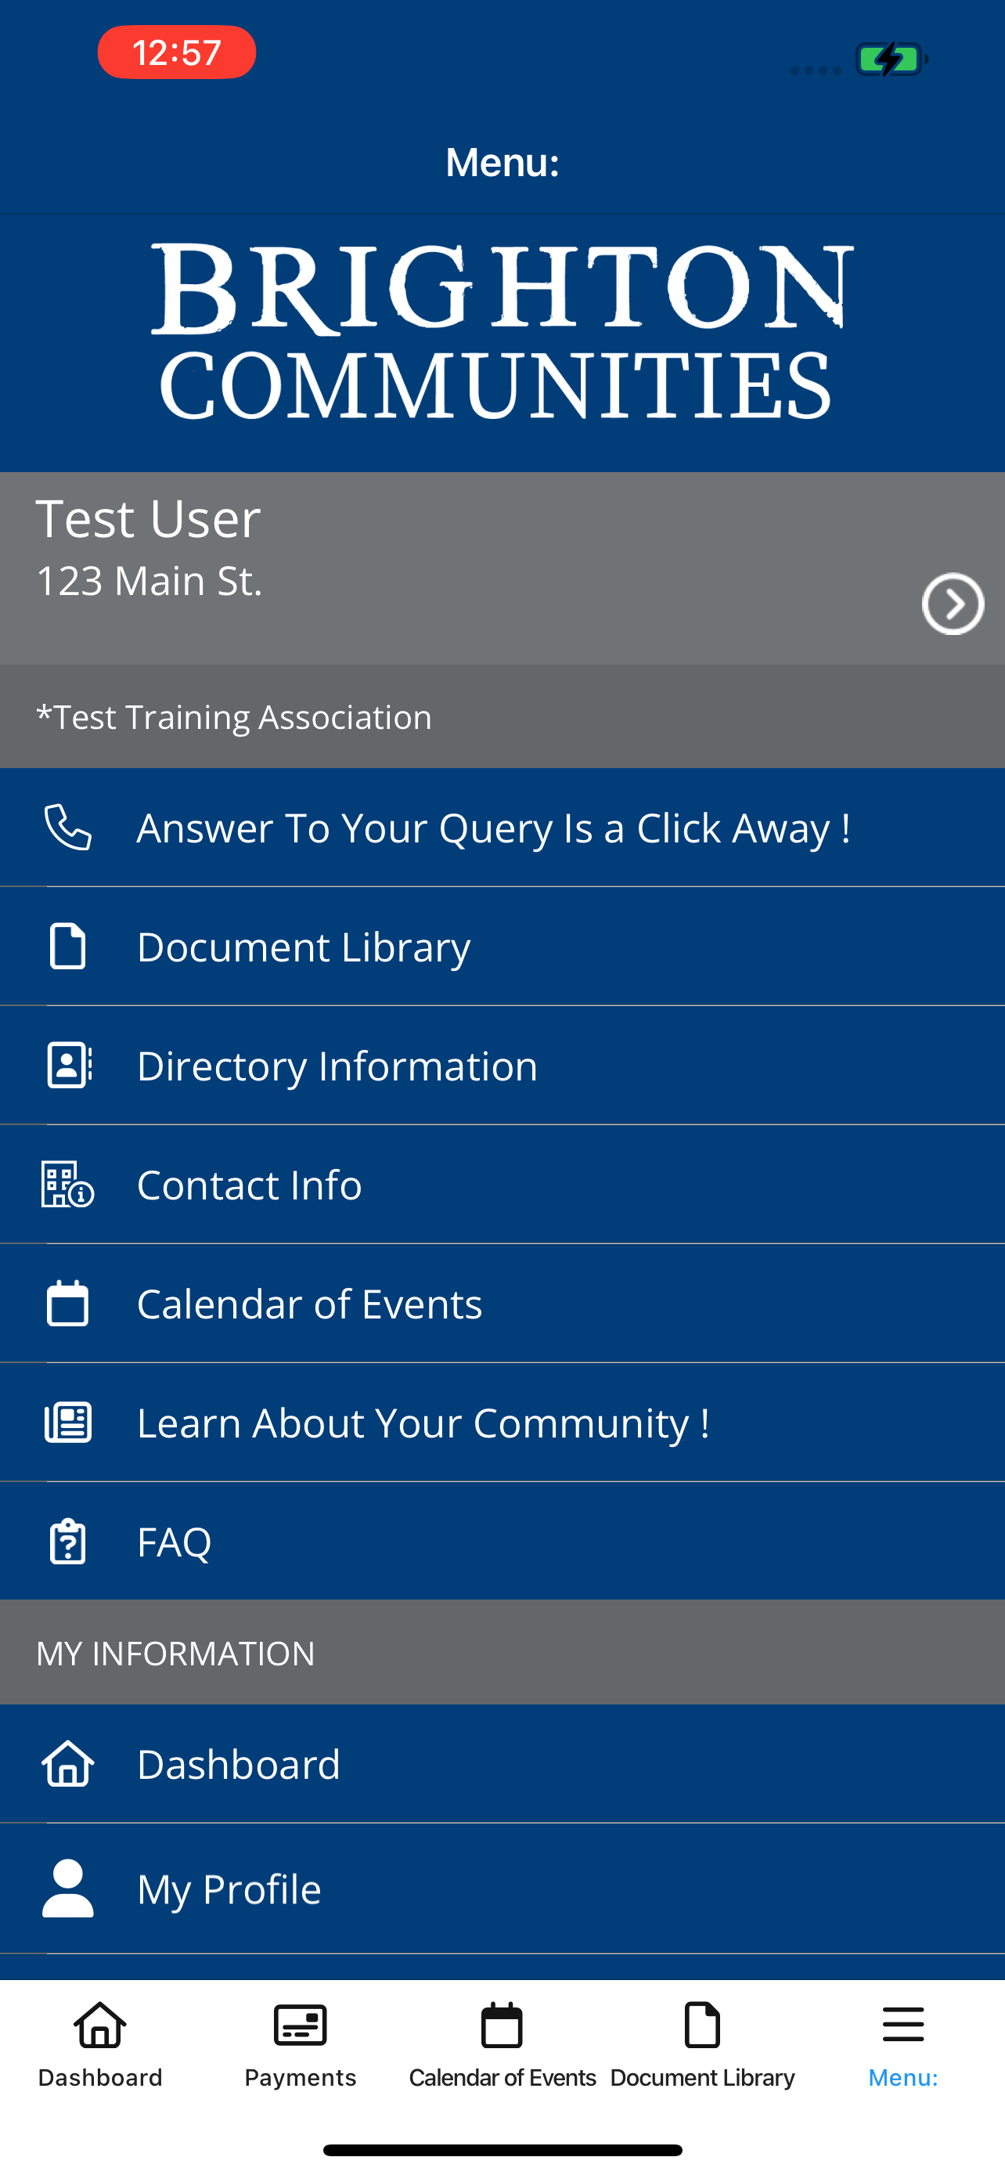This screenshot has height=2175, width=1005.
Task: Tap the red 12:57 time pill
Action: pos(176,52)
